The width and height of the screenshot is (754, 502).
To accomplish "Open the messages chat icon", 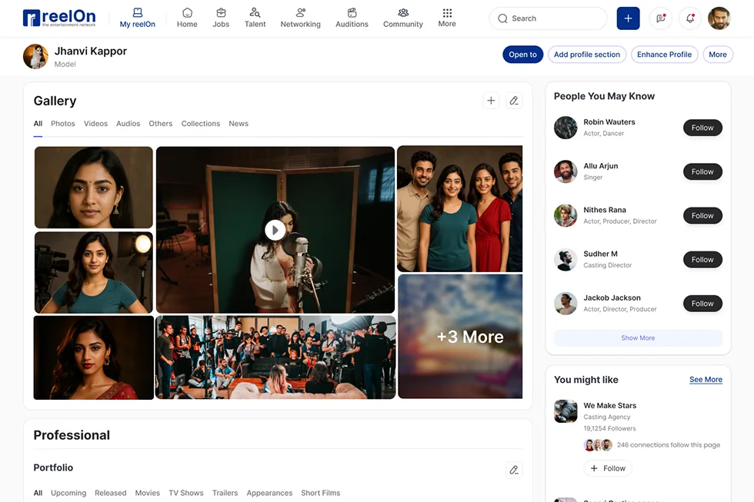I will (660, 18).
